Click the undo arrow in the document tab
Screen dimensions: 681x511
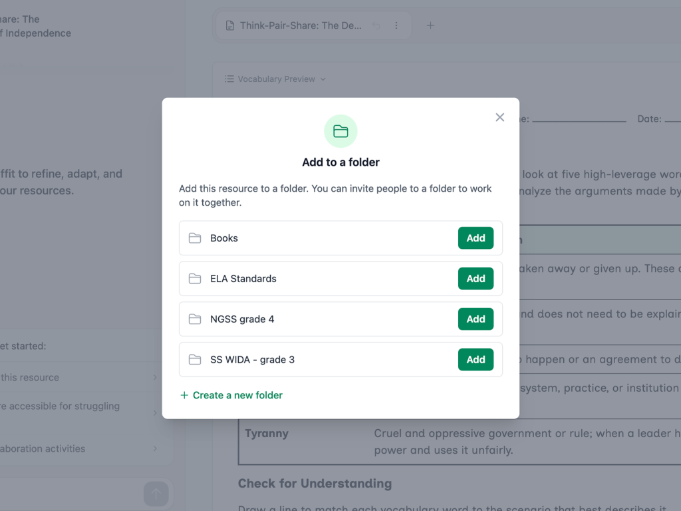376,26
